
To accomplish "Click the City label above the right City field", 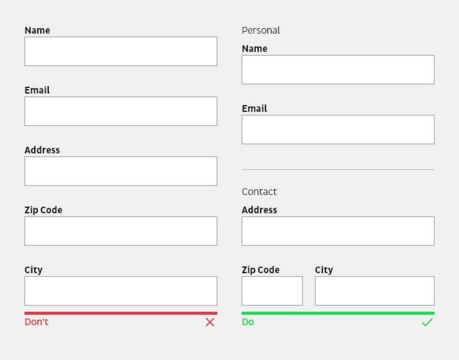I will [x=323, y=270].
